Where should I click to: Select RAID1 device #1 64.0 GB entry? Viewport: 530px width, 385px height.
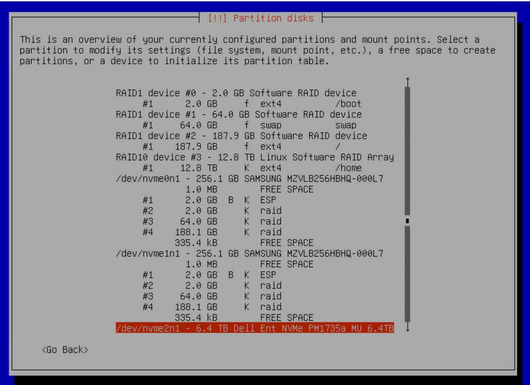coord(239,114)
